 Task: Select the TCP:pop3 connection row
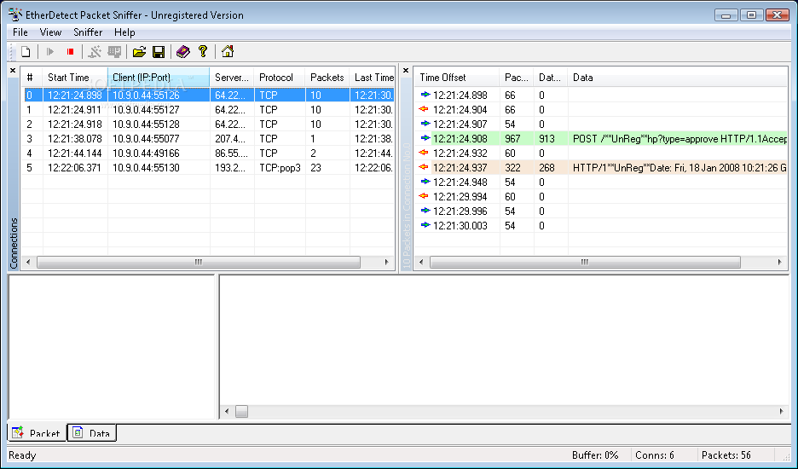(208, 167)
